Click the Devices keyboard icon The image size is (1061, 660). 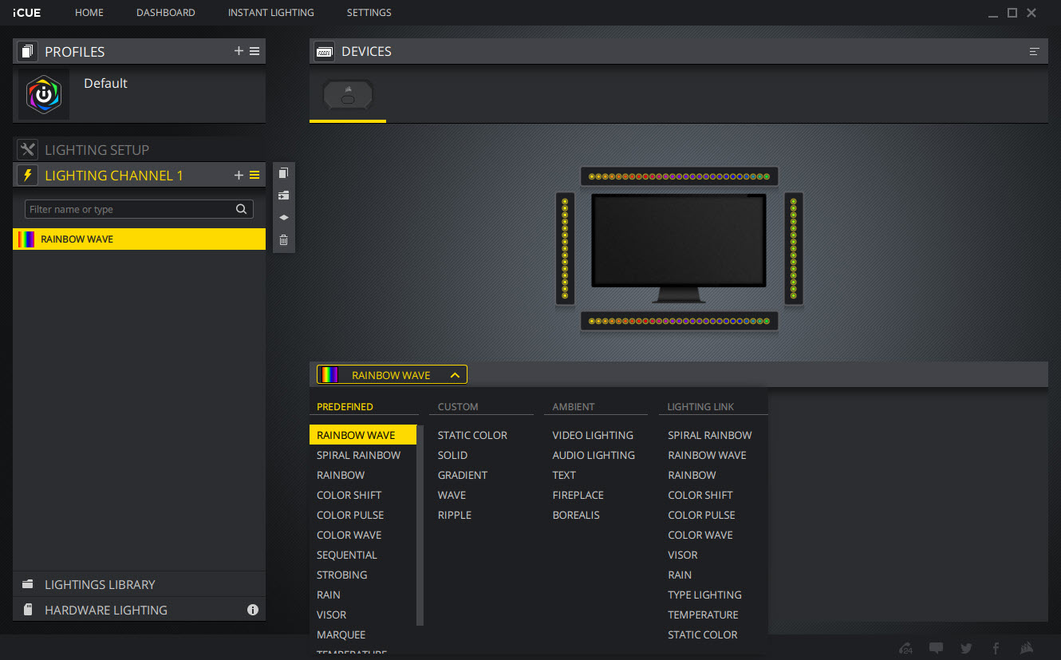tap(324, 52)
